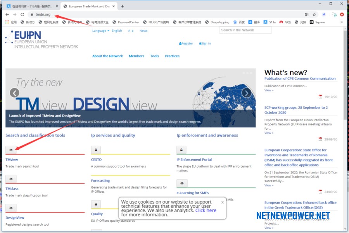
Task: Open the Members menu
Action: click(x=136, y=56)
